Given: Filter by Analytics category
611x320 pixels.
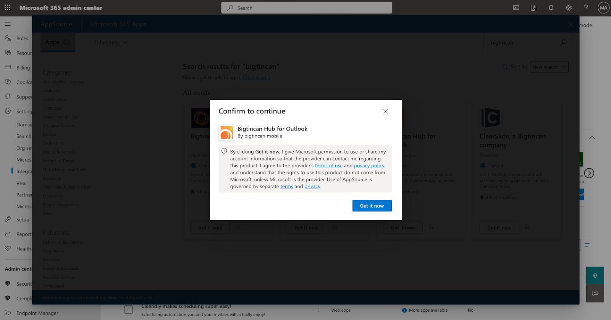Looking at the screenshot, I should tap(51, 91).
